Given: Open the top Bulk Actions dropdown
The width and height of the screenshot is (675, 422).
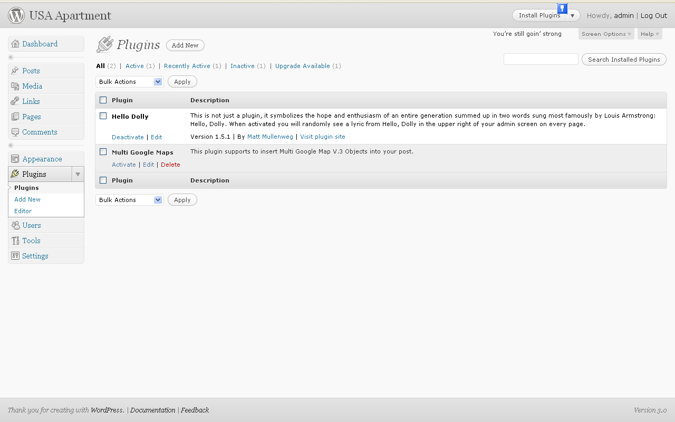Looking at the screenshot, I should [x=130, y=82].
